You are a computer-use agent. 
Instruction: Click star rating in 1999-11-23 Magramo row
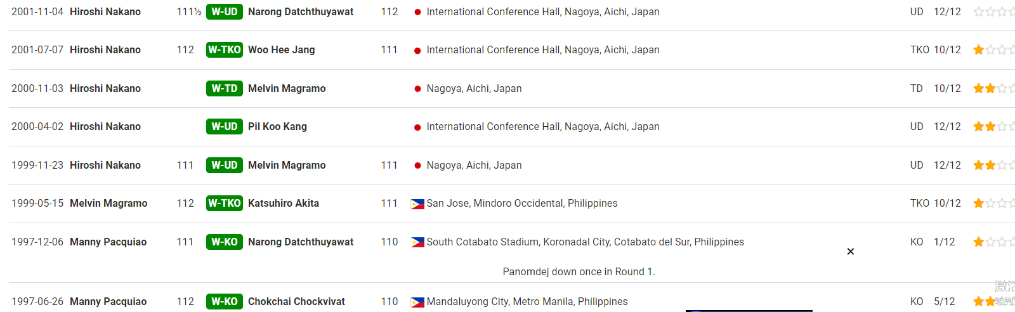click(993, 165)
